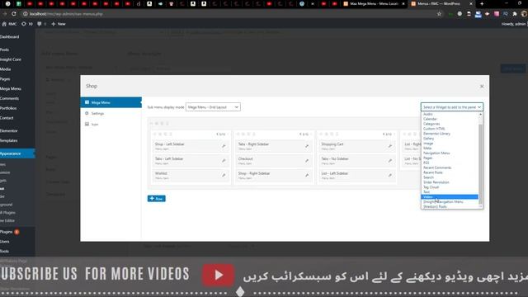Viewport: 528px width, 297px height.
Task: Pick Gallery from the widget list
Action: click(428, 139)
